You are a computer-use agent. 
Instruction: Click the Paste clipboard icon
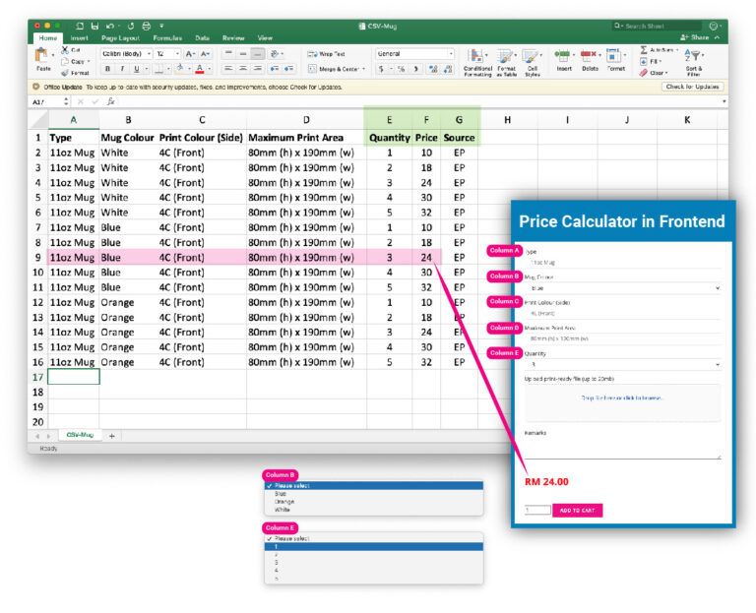click(41, 55)
